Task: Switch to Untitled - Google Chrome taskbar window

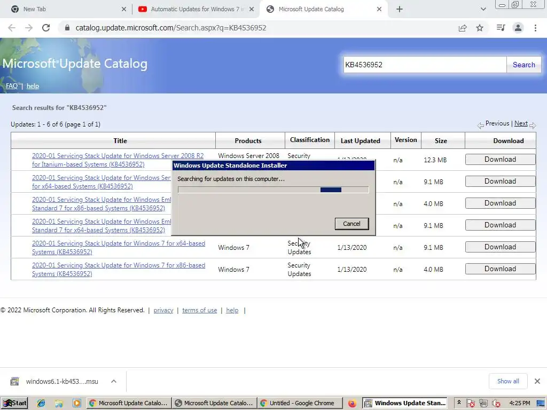Action: tap(300, 403)
